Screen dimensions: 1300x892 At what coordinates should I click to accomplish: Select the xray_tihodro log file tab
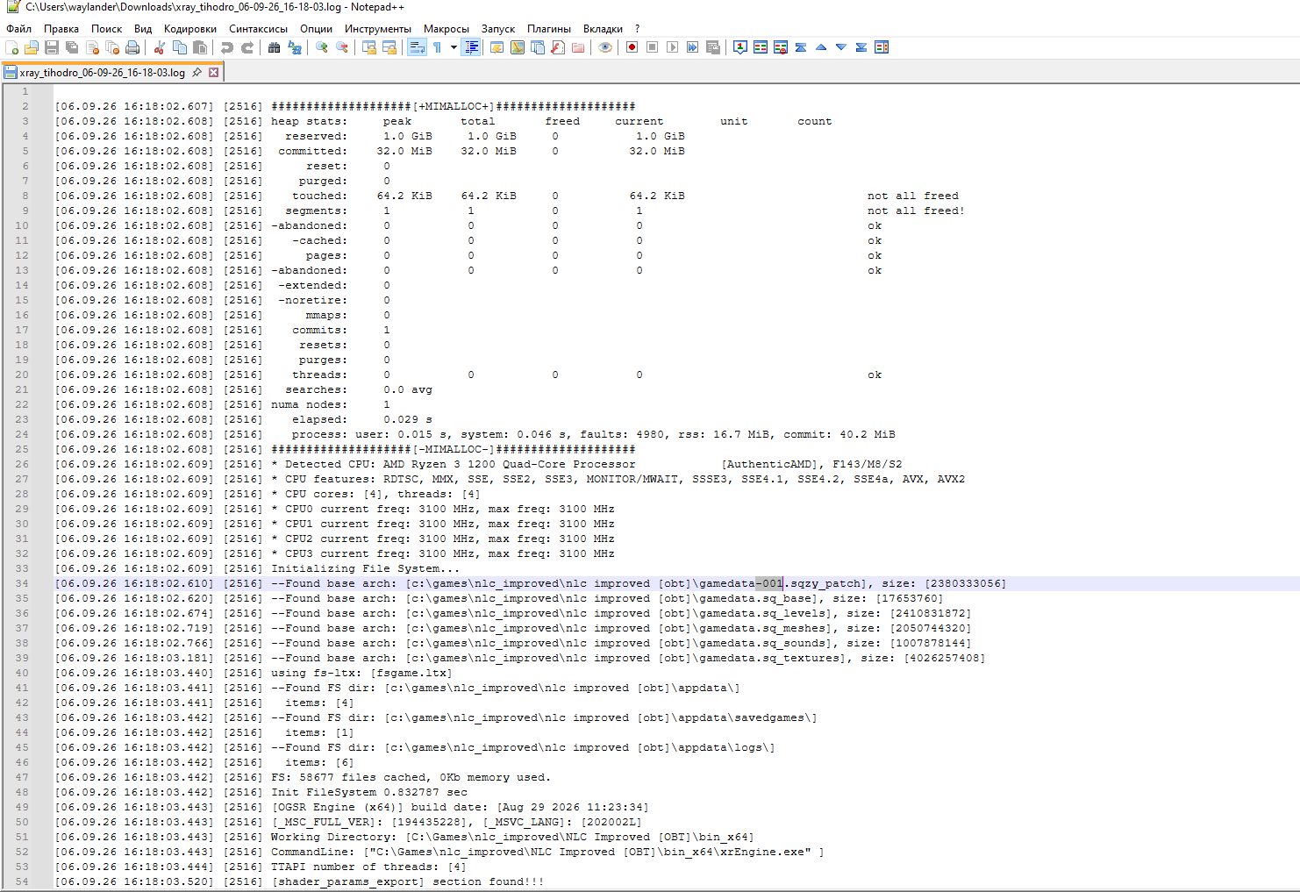(103, 73)
